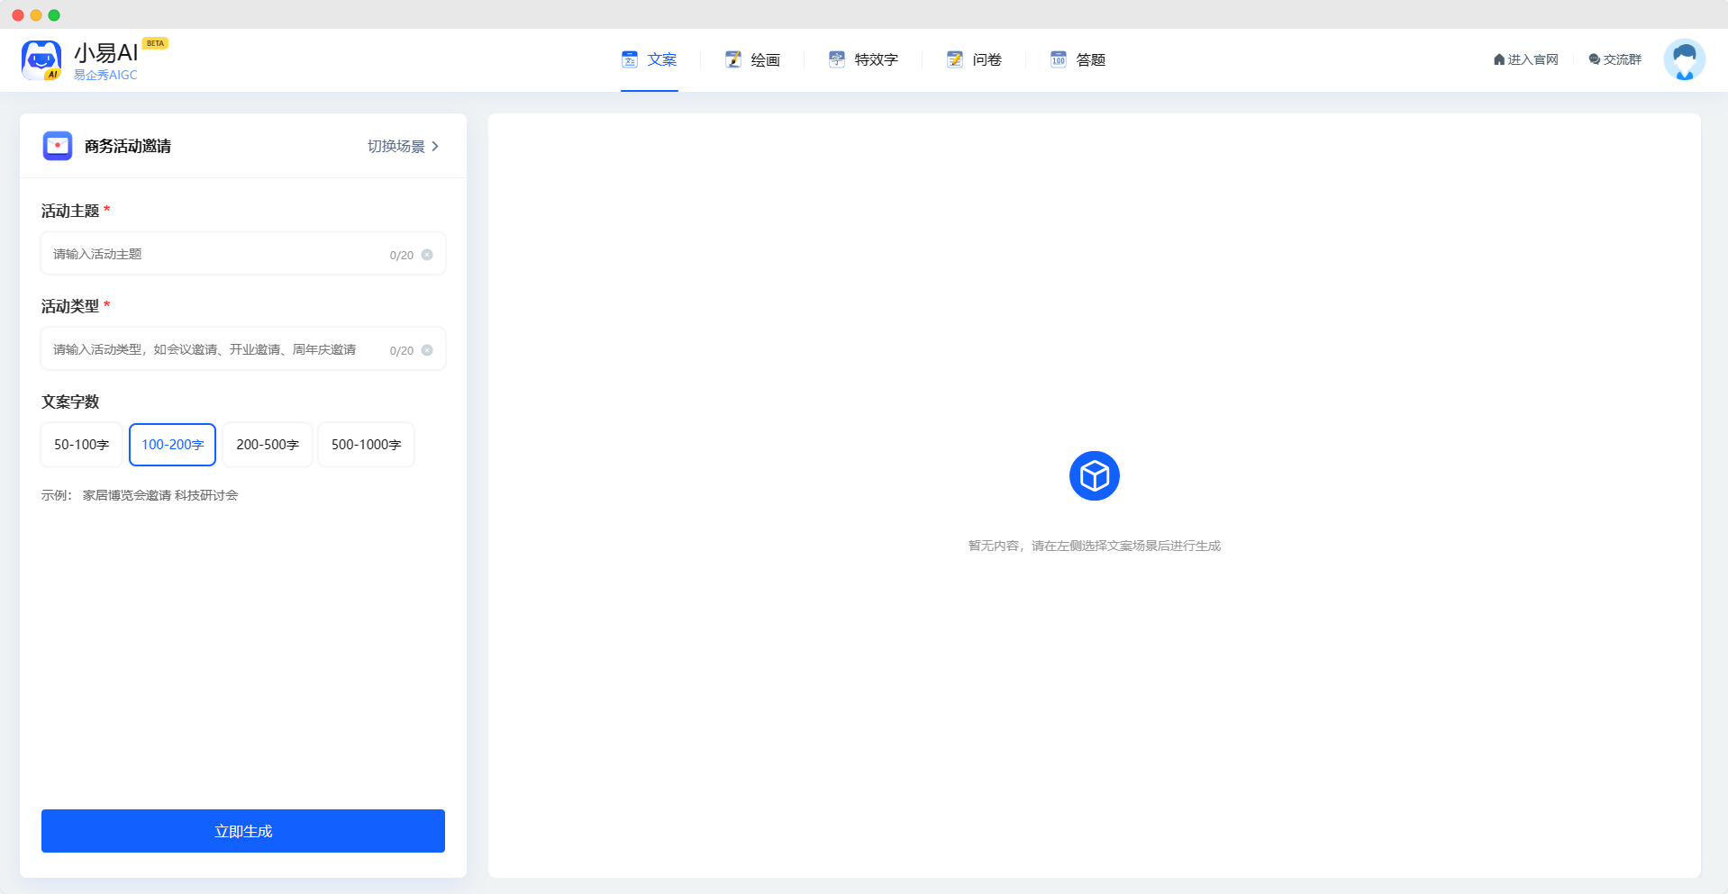Focus the 活动主题 input field
1728x894 pixels.
coord(216,255)
